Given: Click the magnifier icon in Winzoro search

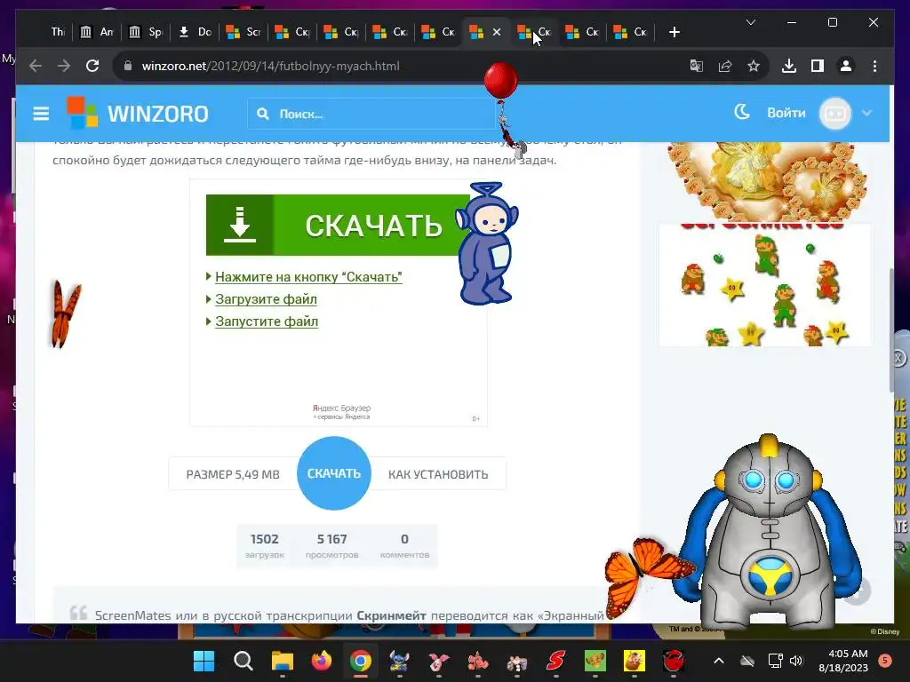Looking at the screenshot, I should [x=263, y=114].
